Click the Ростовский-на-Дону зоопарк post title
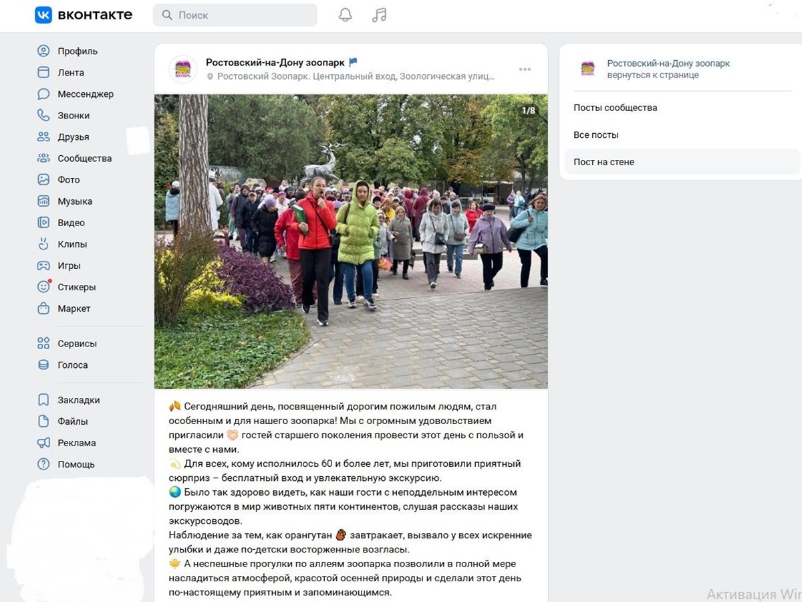The image size is (802, 602). point(275,62)
